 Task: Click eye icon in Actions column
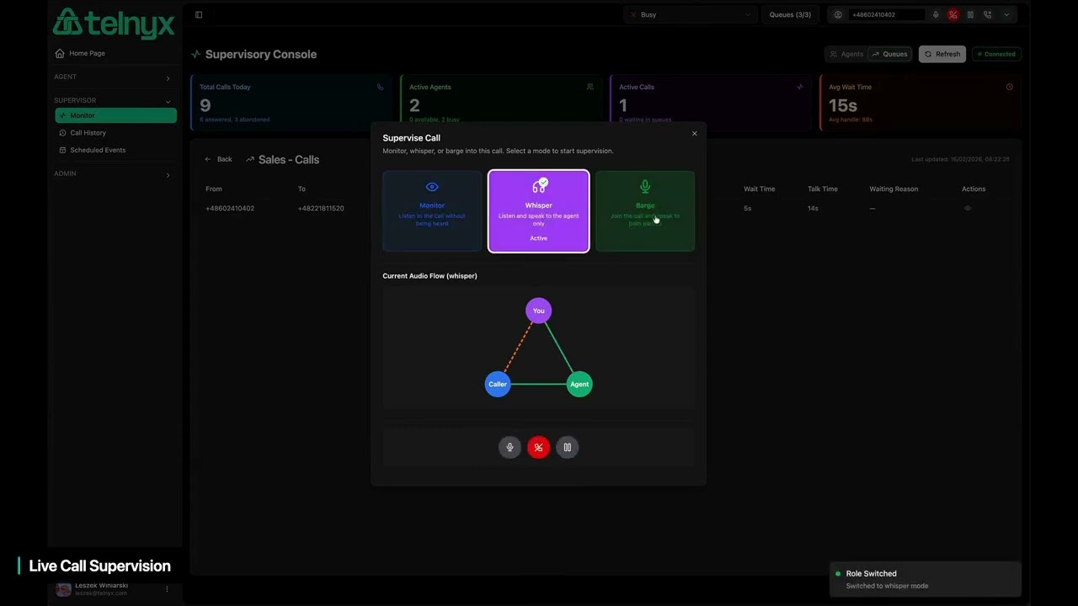968,208
